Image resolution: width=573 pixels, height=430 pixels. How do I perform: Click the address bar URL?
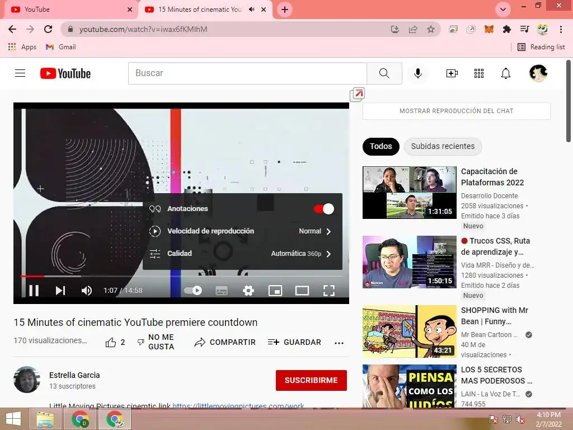pos(143,29)
